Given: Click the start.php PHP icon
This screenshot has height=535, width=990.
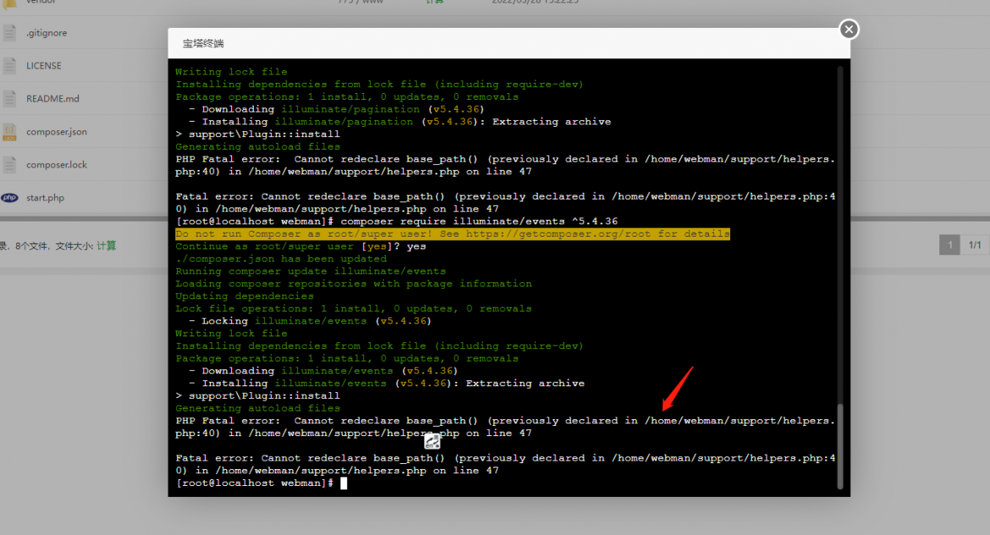Looking at the screenshot, I should [x=9, y=198].
